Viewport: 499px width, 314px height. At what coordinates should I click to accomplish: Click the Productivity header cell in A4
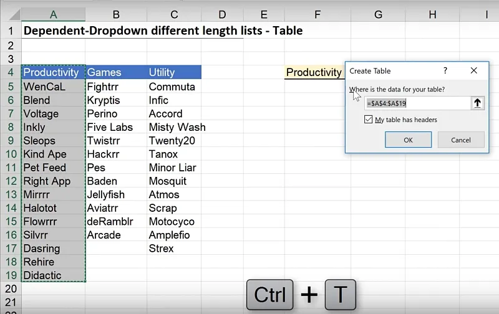point(52,72)
